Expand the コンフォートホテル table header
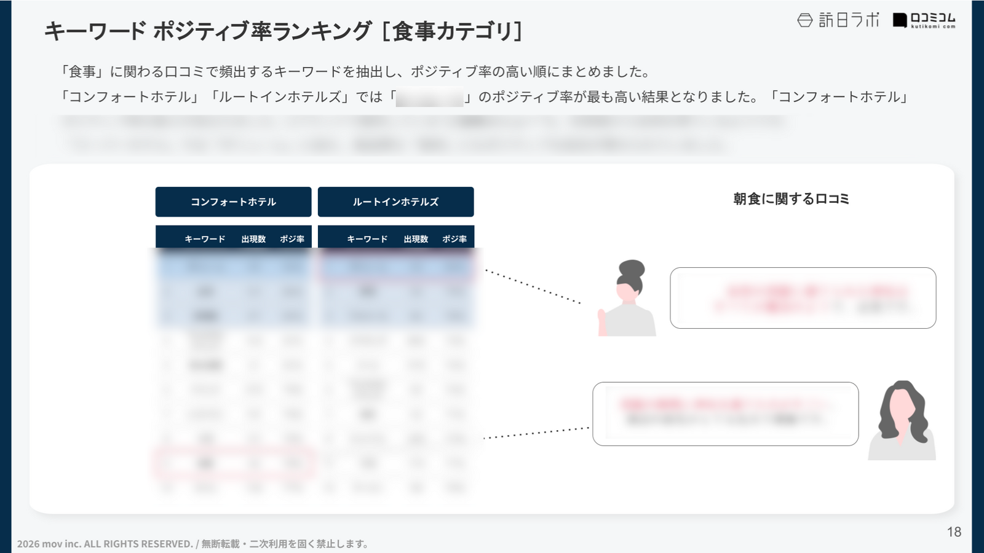Viewport: 984px width, 553px height. click(x=234, y=239)
